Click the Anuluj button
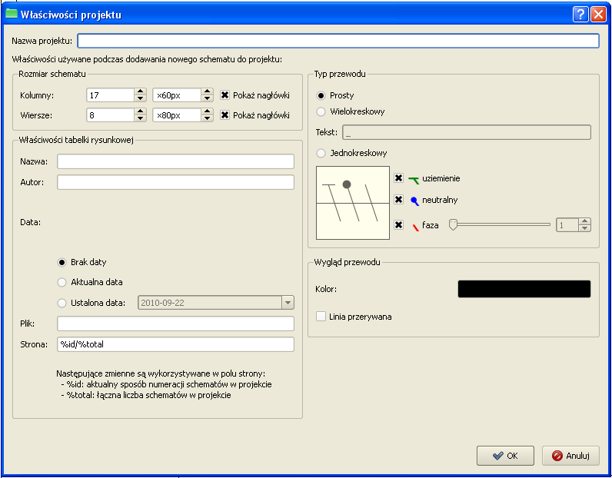 (x=570, y=456)
